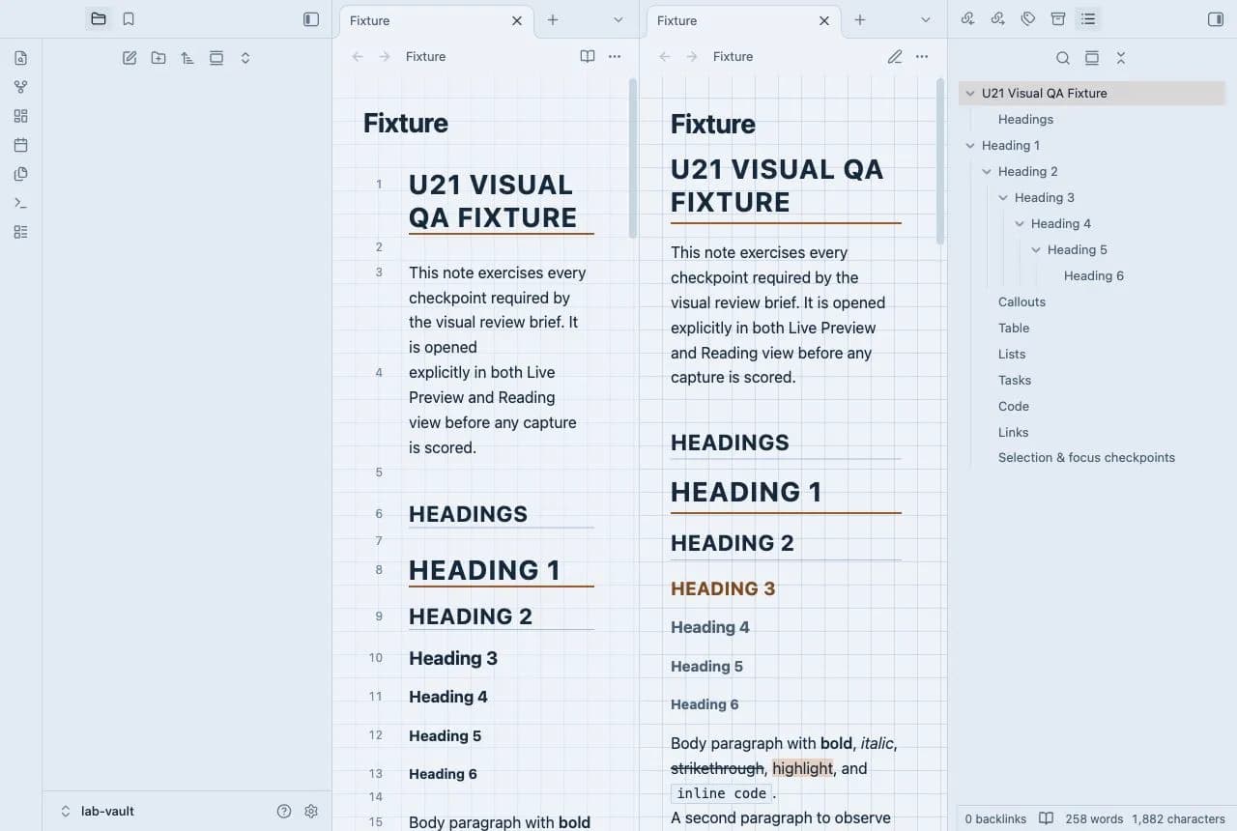The height and width of the screenshot is (831, 1237).
Task: Open the quick switcher ribbon icon
Action: coord(21,58)
